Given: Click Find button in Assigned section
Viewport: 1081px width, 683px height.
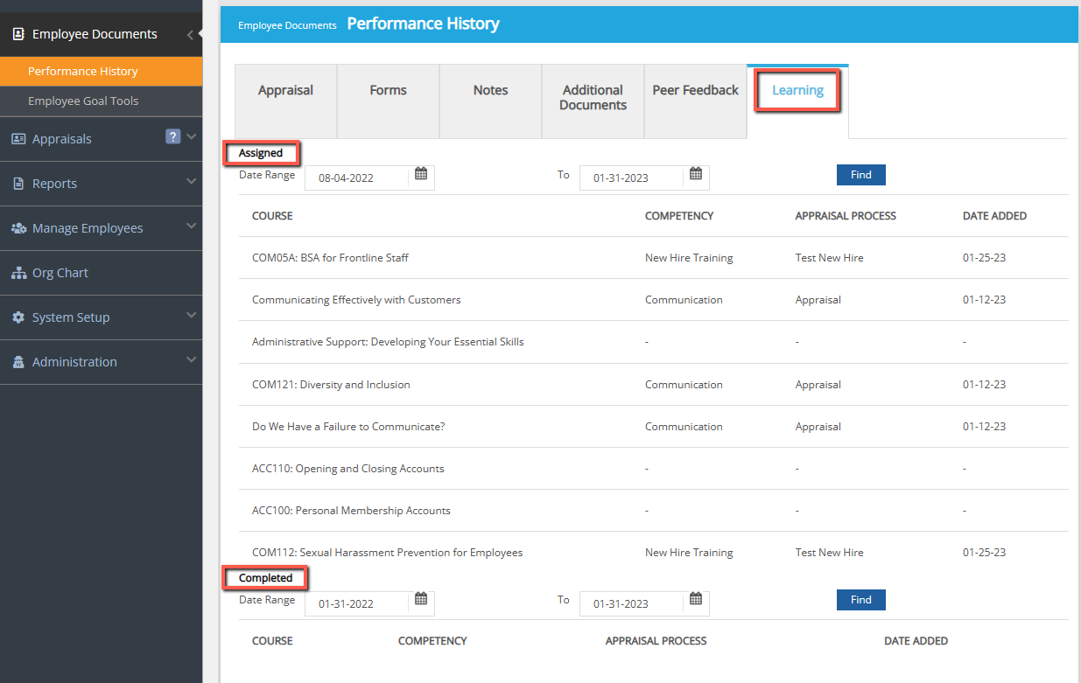Looking at the screenshot, I should 860,175.
